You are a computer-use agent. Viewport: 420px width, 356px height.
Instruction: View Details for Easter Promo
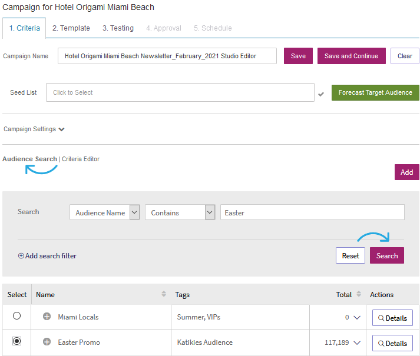coord(392,343)
